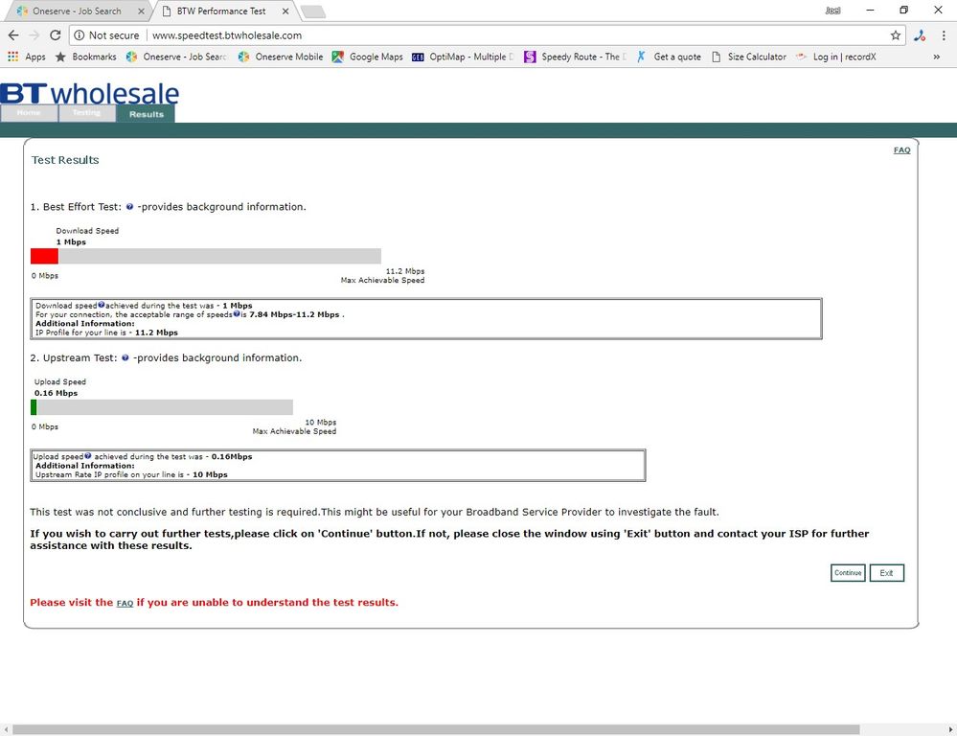The width and height of the screenshot is (957, 736).
Task: Click the help icon beside Best Effort Test
Action: 129,207
